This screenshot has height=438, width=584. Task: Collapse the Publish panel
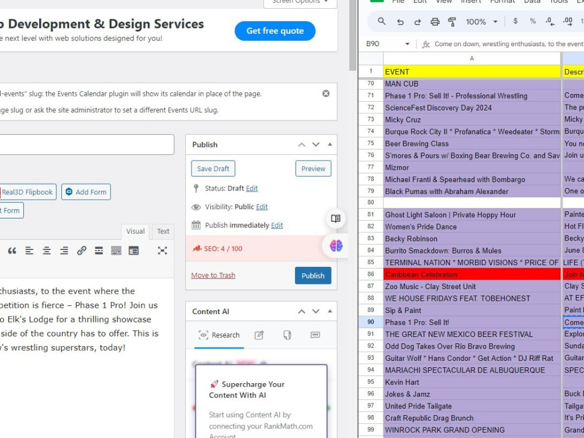tap(330, 144)
